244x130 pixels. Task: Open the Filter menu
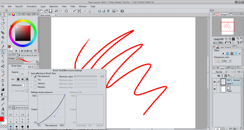(x=73, y=6)
